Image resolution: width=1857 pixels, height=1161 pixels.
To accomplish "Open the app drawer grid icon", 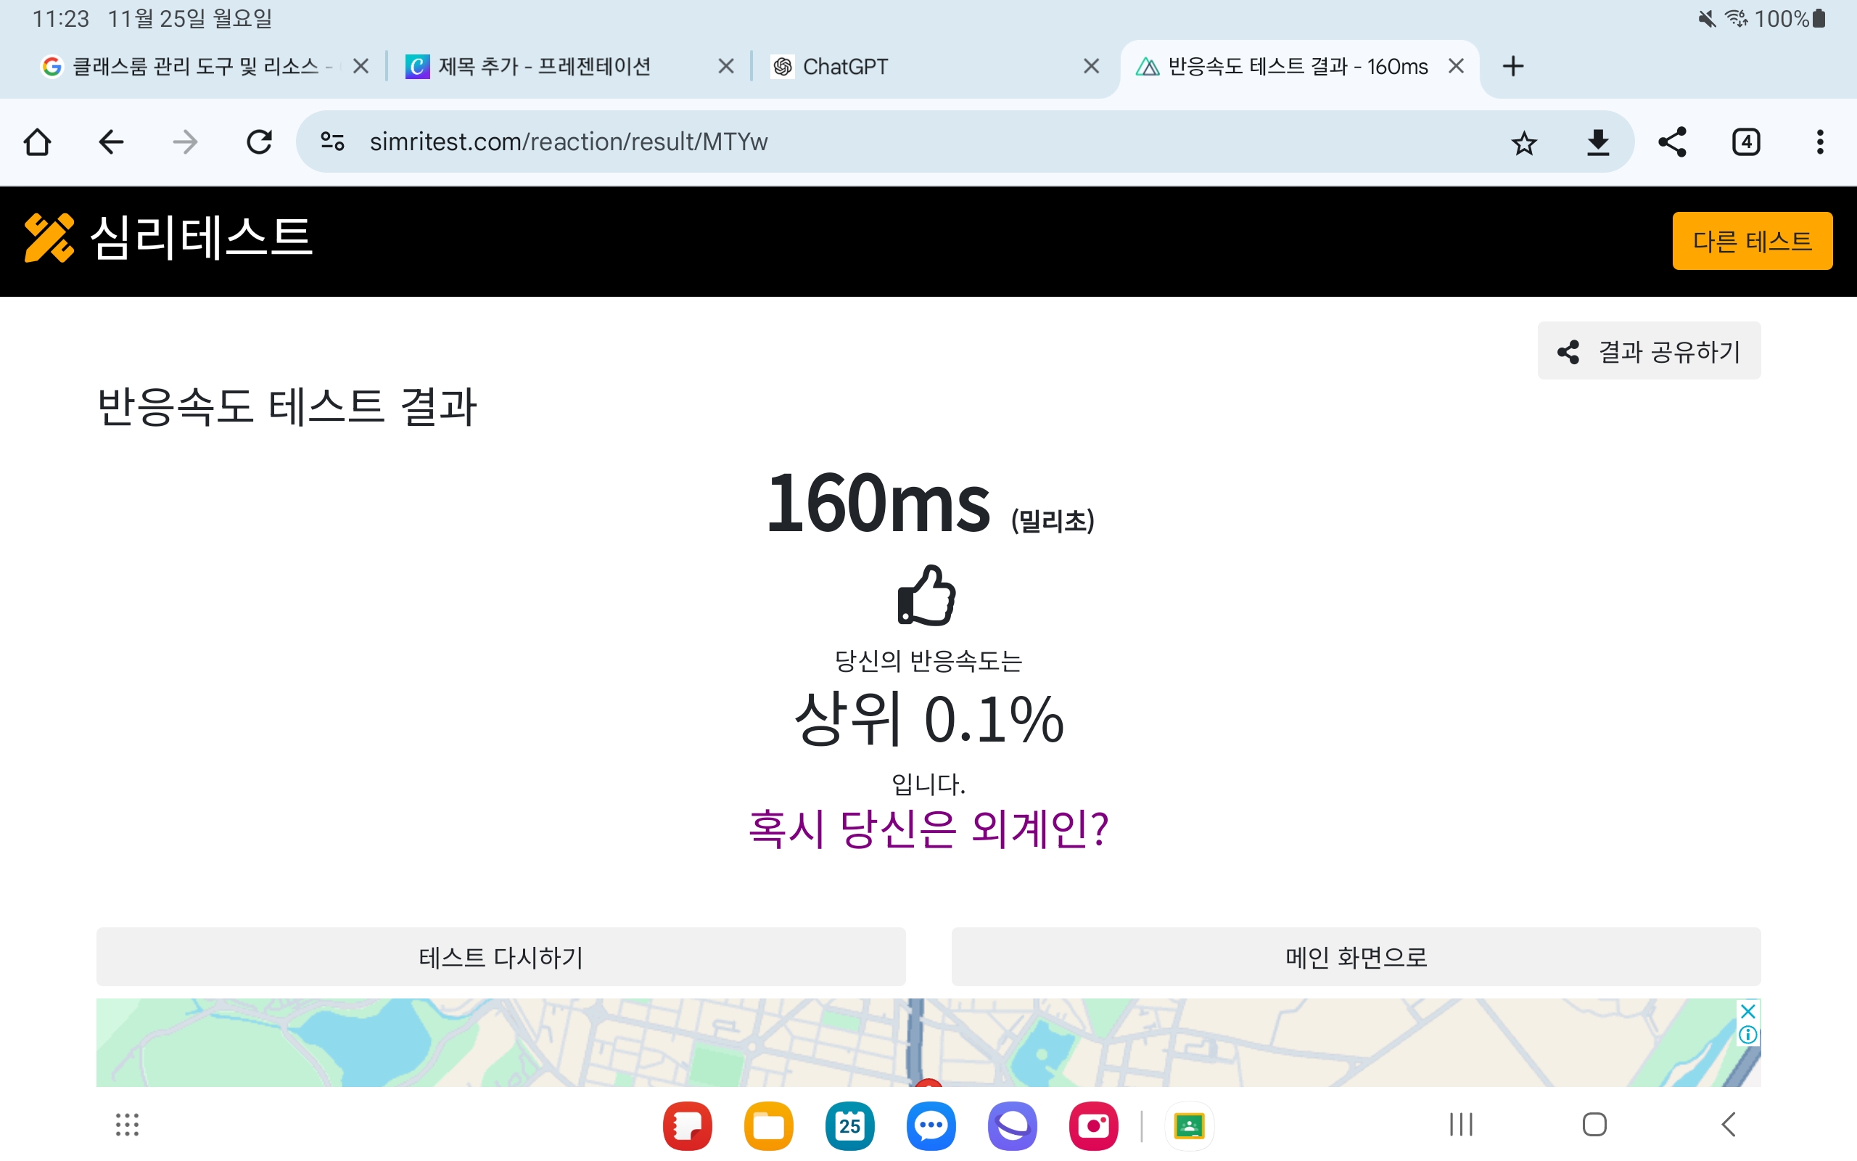I will (128, 1125).
